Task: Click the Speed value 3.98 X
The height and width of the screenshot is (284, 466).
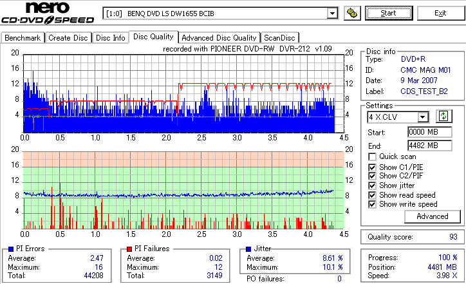Action: 447,276
